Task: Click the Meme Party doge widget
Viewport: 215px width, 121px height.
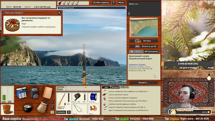Action: [x=190, y=112]
